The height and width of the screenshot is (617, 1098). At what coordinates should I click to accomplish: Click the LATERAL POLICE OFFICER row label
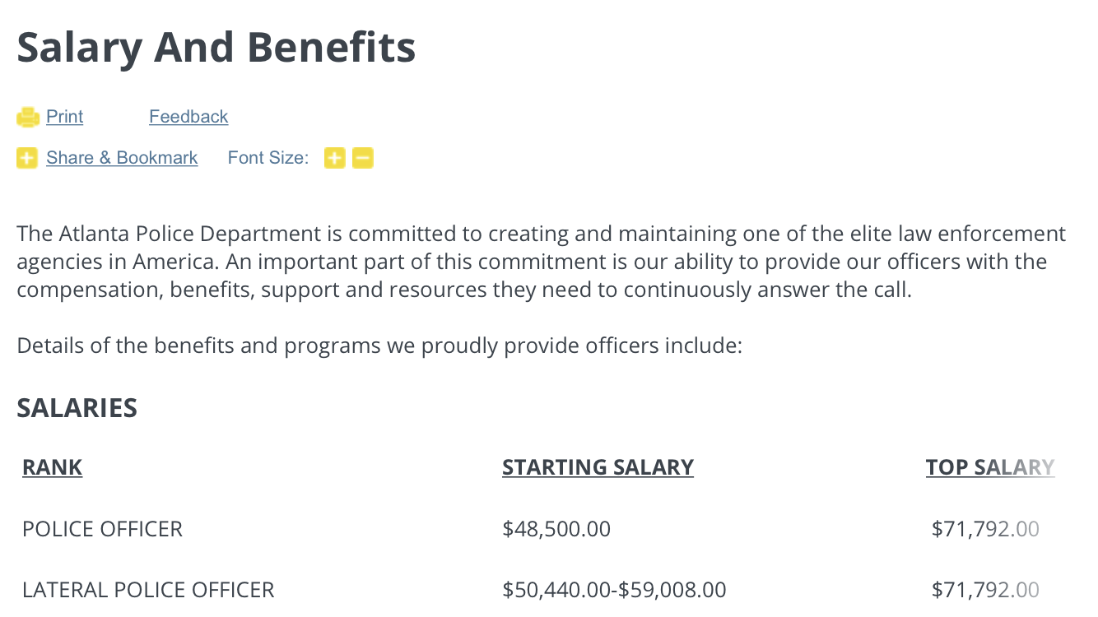(x=148, y=590)
